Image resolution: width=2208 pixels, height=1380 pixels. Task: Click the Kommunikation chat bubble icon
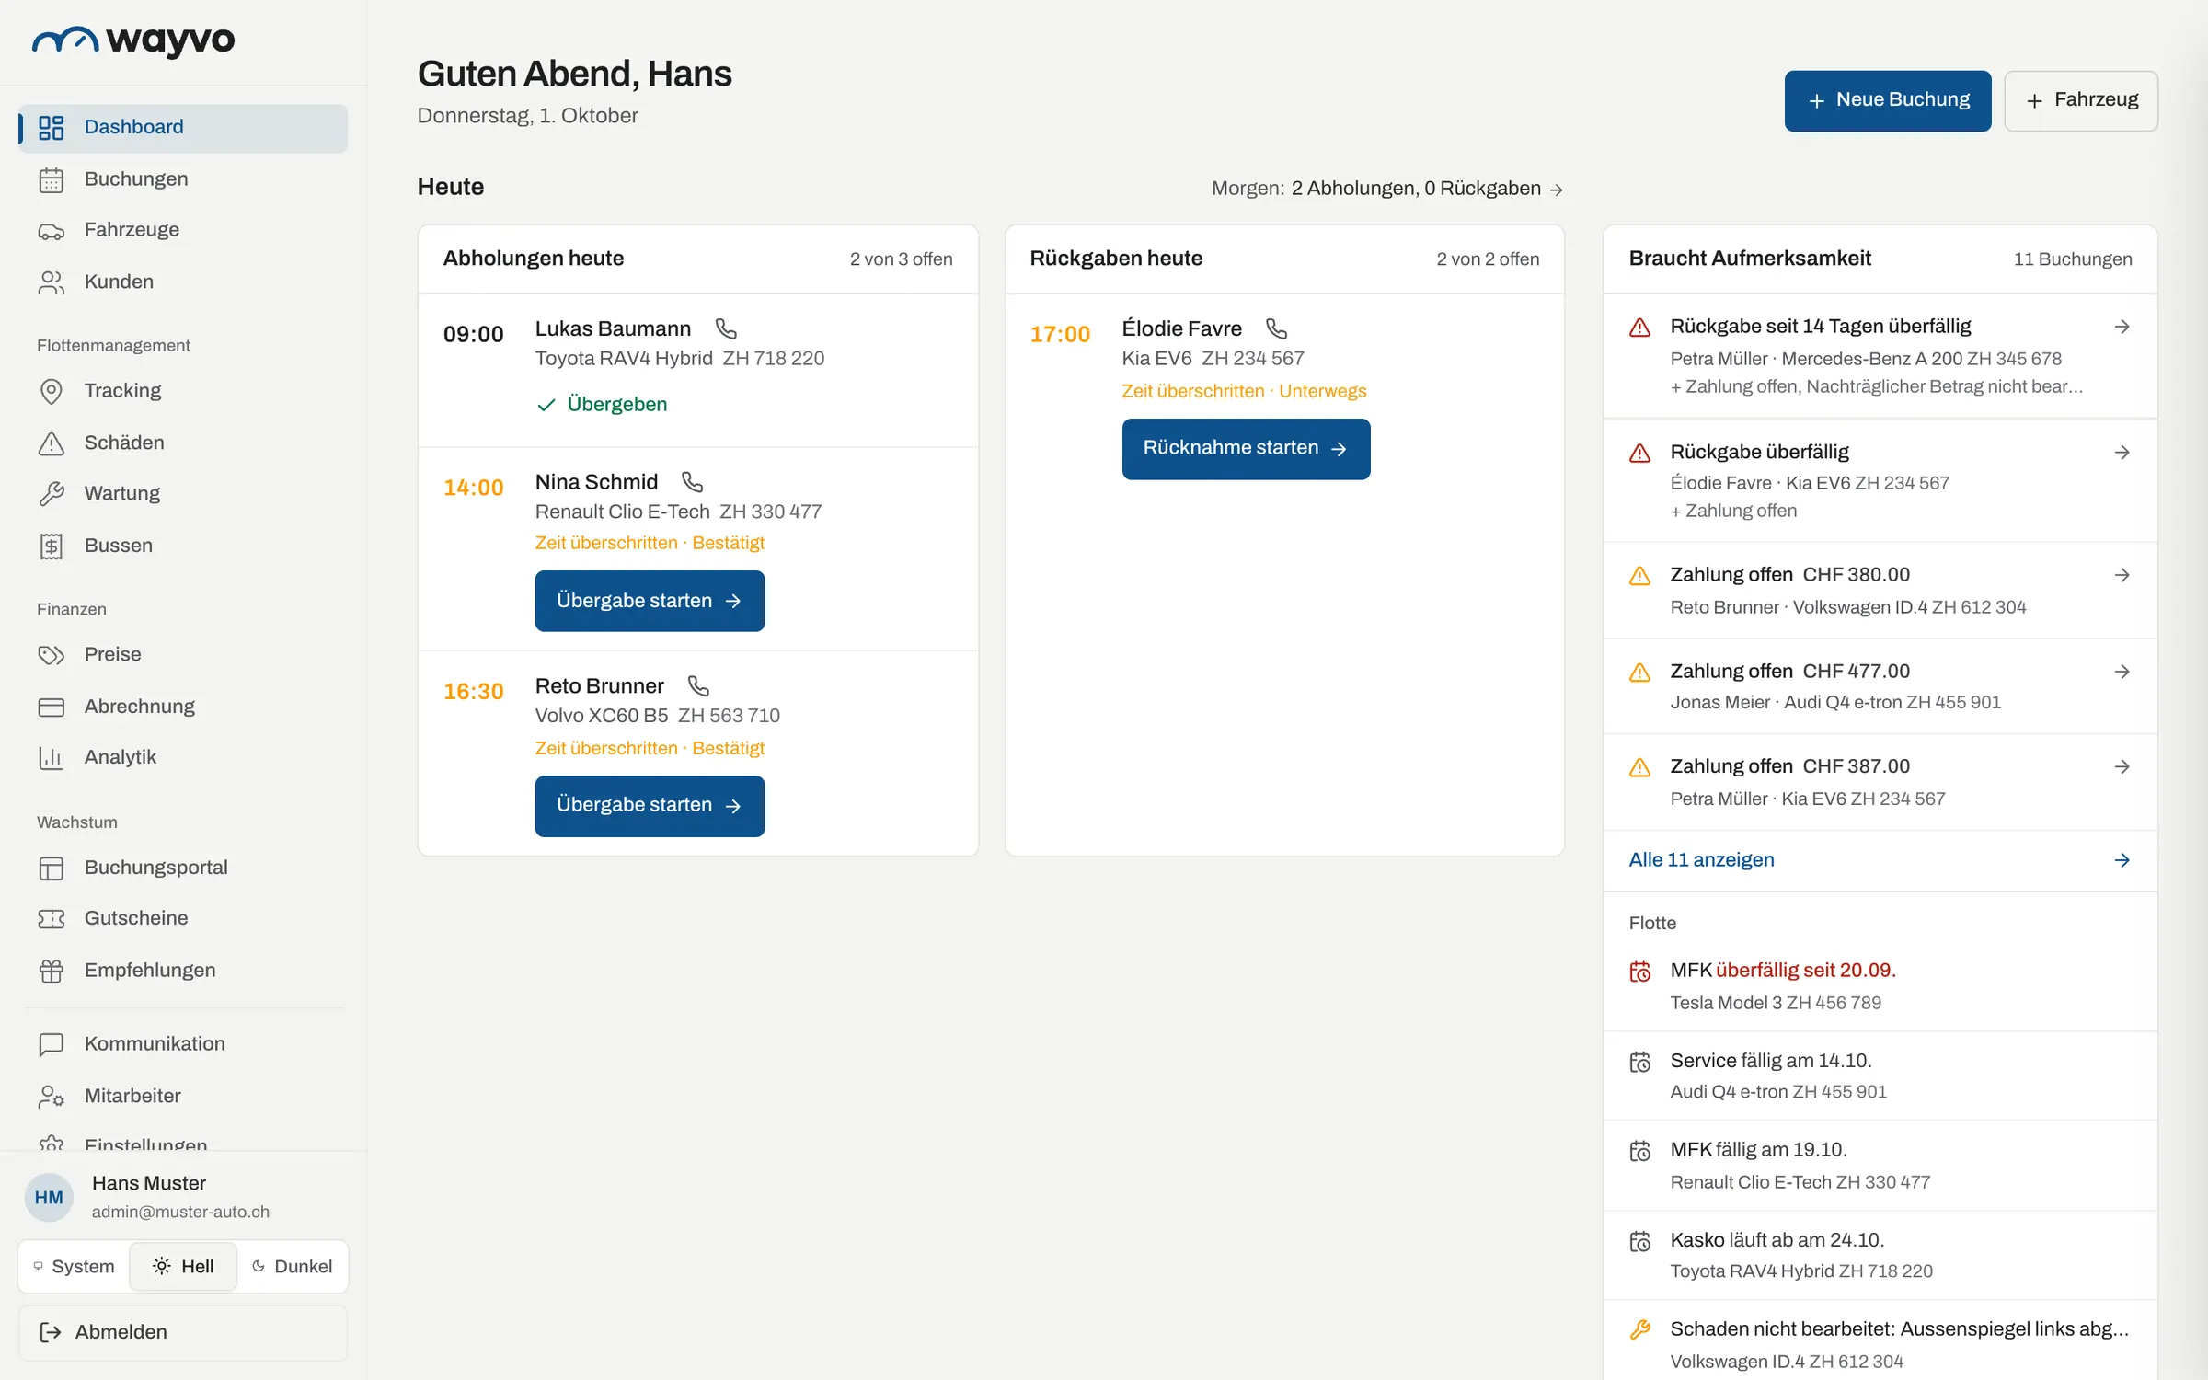52,1044
